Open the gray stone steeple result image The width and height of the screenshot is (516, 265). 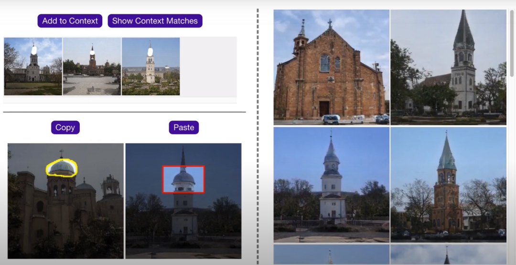(448, 67)
